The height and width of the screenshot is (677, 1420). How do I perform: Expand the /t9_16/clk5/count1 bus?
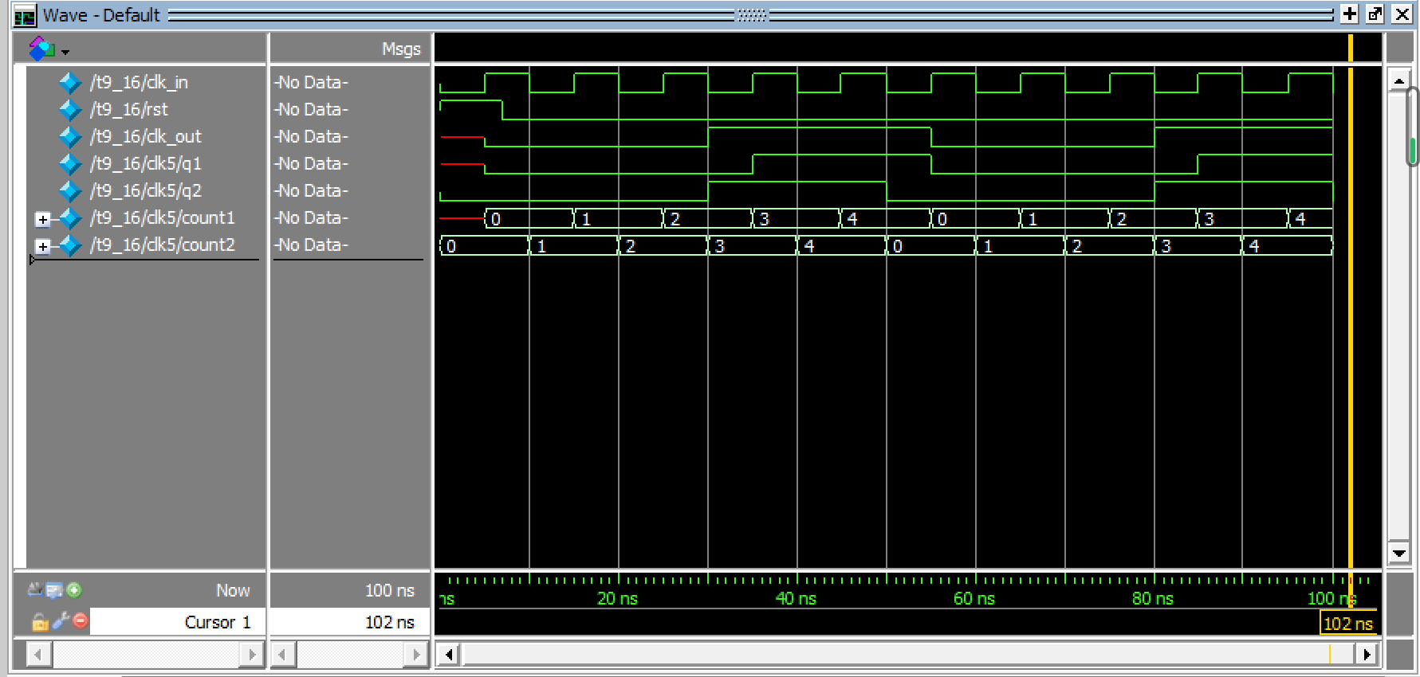[x=43, y=219]
